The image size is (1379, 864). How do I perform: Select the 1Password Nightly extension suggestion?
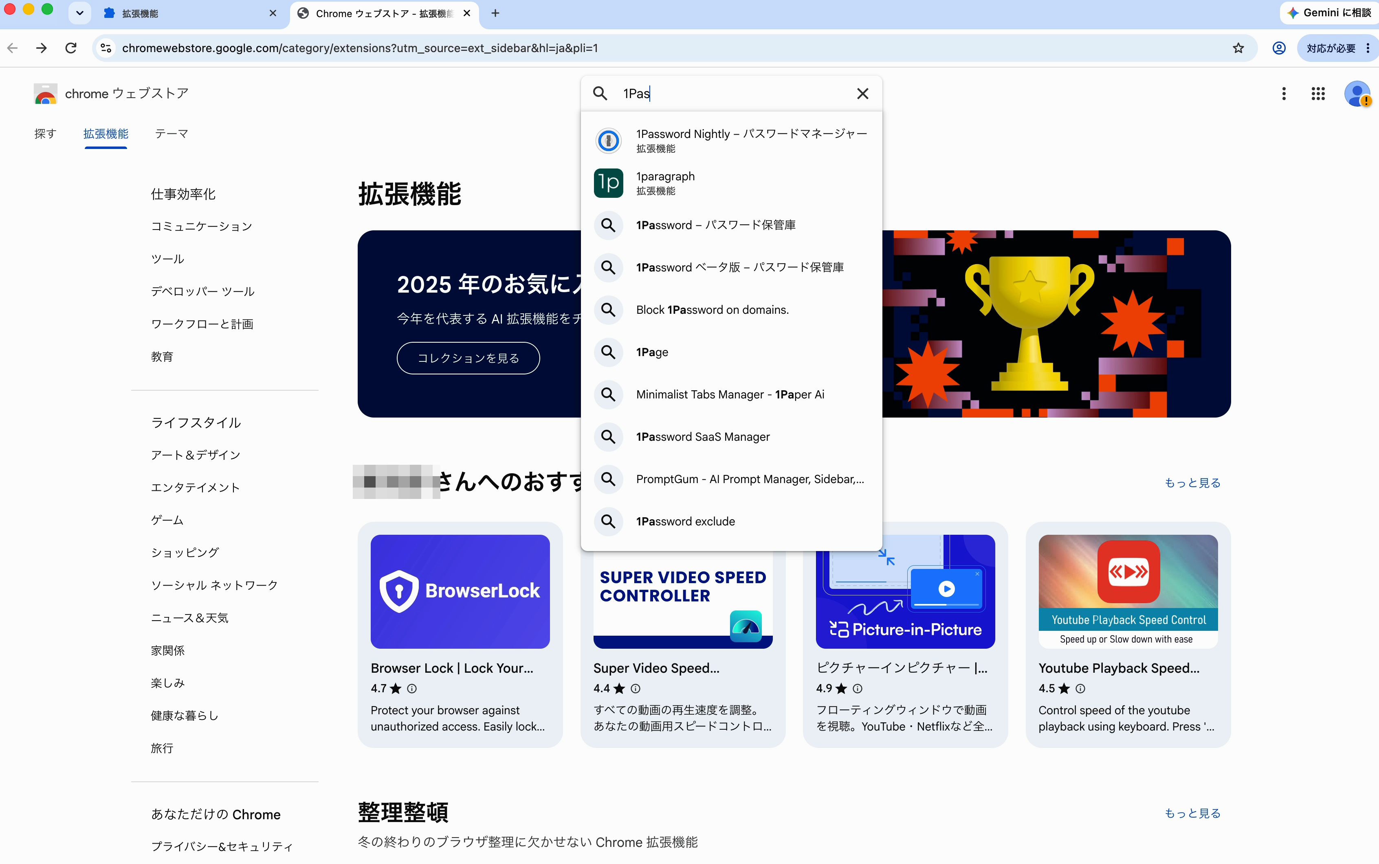(x=732, y=140)
